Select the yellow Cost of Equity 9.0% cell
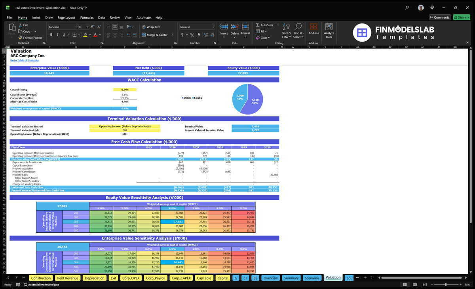 point(125,90)
